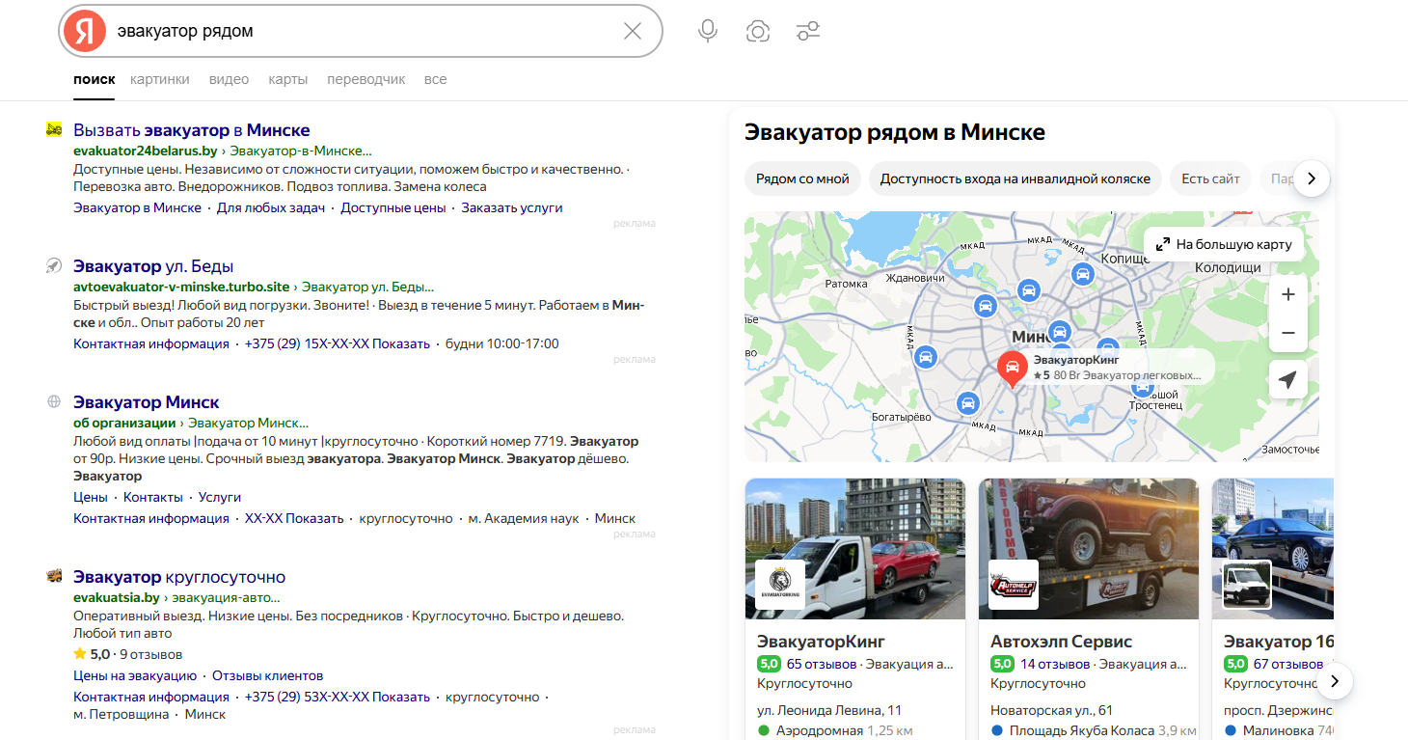Zoom in the map with plus
Screen dimensions: 1408x740
click(1288, 293)
